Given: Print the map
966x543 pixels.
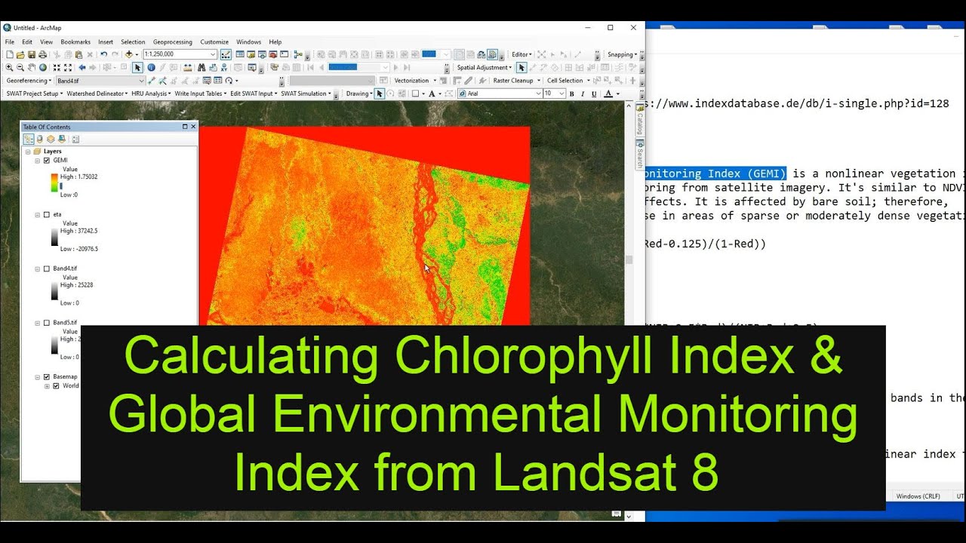Looking at the screenshot, I should click(42, 54).
